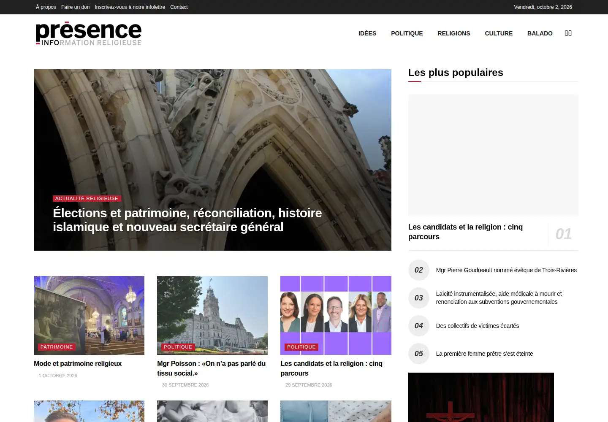Image resolution: width=608 pixels, height=422 pixels.
Task: Select the ACTUALITÉ RELIGIEUSE category tag
Action: pos(87,198)
